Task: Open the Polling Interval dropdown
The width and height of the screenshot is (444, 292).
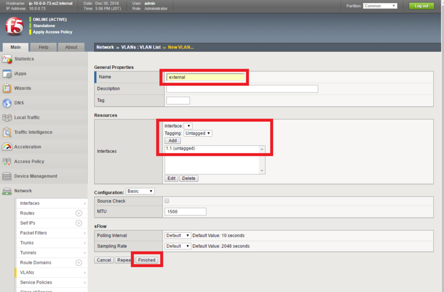Action: 178,235
